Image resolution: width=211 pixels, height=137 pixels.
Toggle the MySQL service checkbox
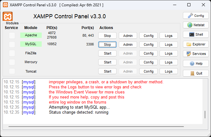point(12,45)
